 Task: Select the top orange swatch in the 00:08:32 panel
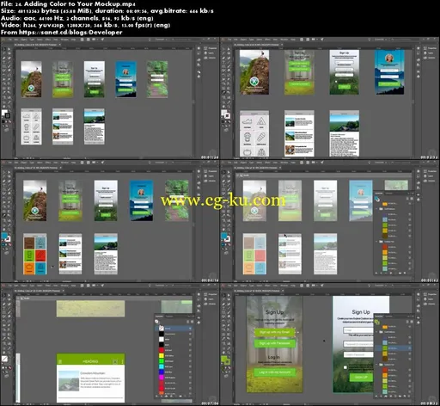tap(385, 327)
